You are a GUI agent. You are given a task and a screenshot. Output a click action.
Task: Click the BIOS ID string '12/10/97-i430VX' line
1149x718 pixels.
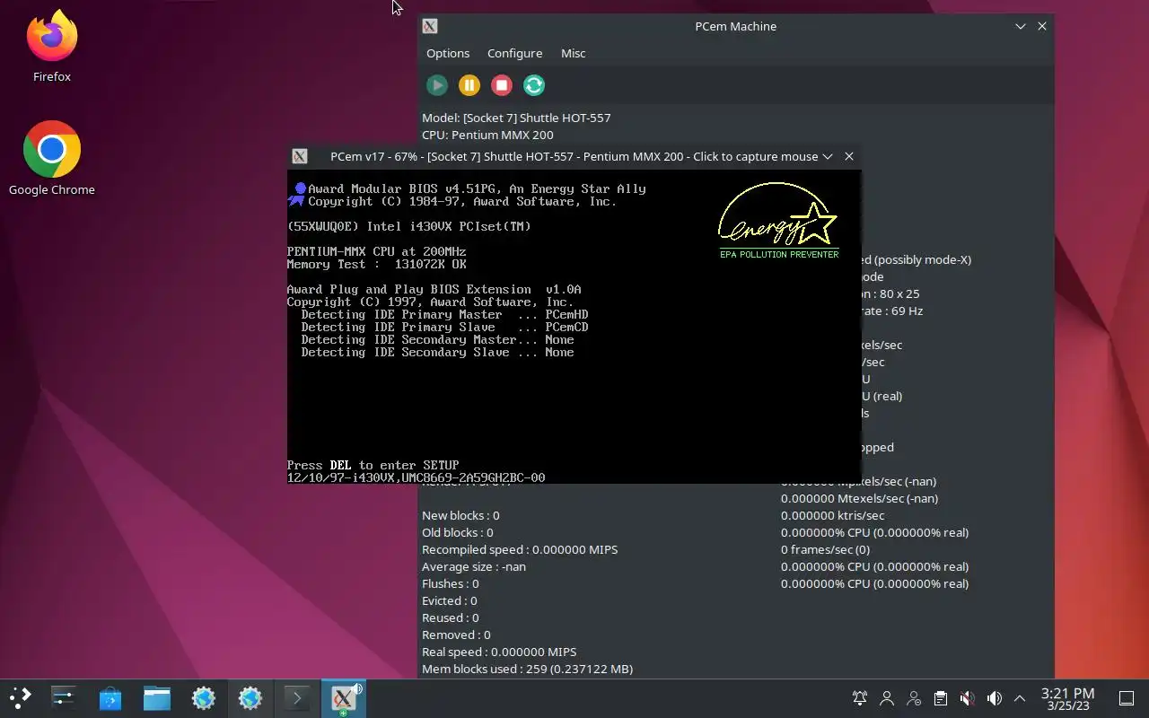[416, 477]
